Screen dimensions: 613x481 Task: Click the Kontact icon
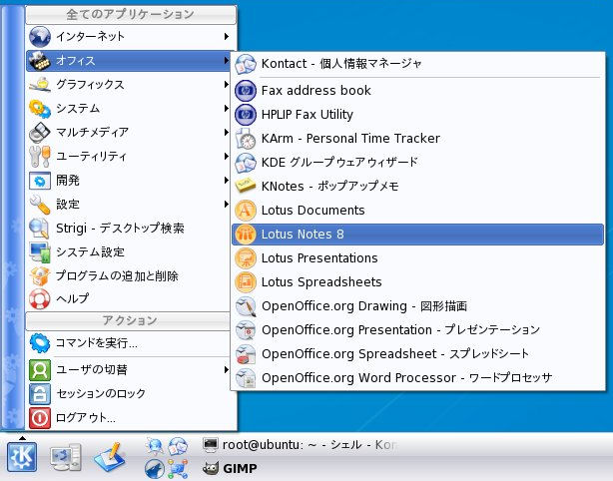246,64
